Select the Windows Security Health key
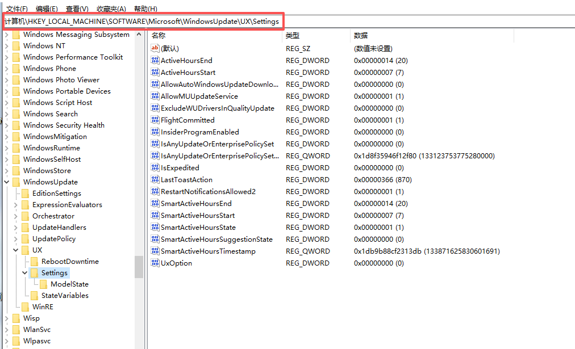Image resolution: width=575 pixels, height=349 pixels. click(x=64, y=125)
